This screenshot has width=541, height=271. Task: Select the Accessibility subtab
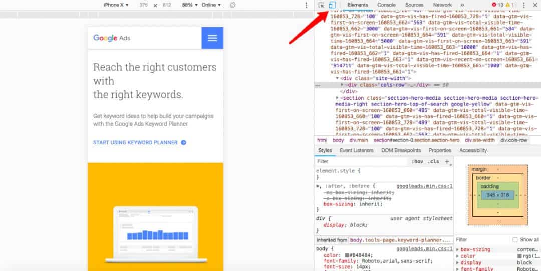[x=473, y=150]
